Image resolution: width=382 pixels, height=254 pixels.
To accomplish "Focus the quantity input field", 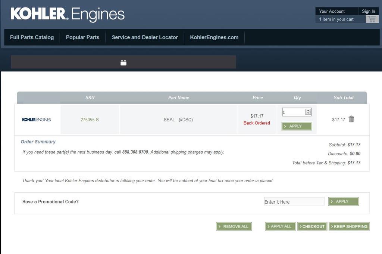I will coord(294,112).
